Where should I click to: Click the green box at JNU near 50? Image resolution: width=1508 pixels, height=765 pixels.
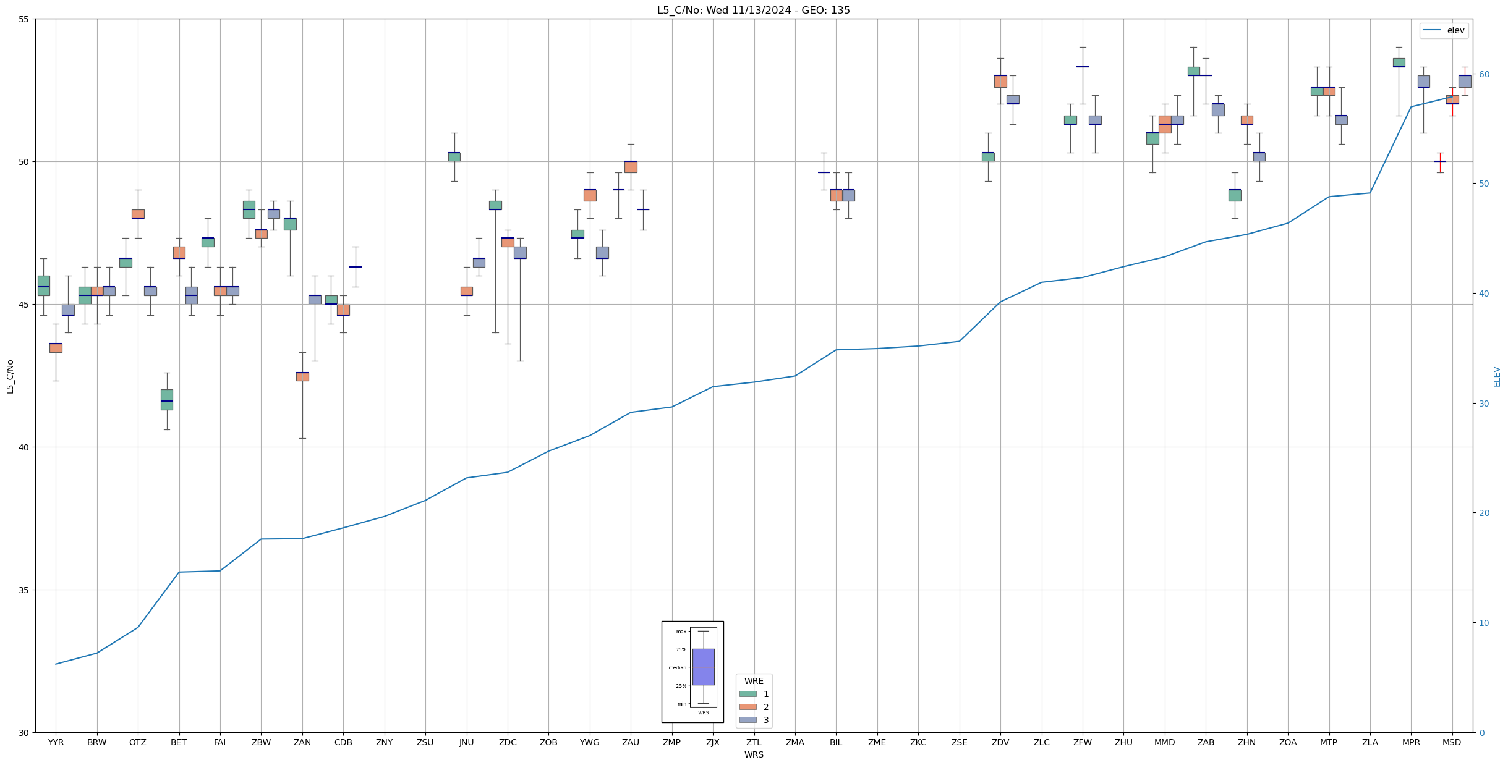(x=454, y=156)
